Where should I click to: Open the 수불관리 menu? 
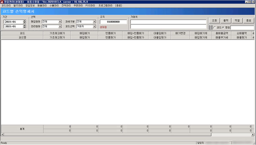pos(54,6)
